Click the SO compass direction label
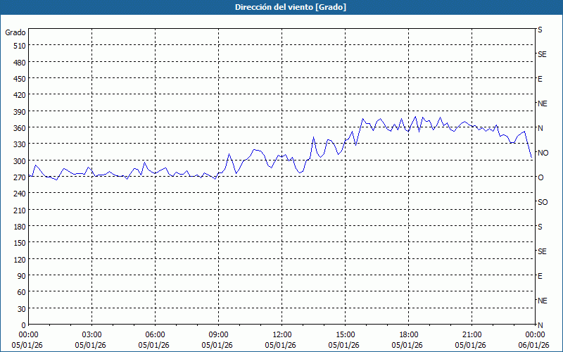Screen dimensions: 563x352 click(x=543, y=202)
